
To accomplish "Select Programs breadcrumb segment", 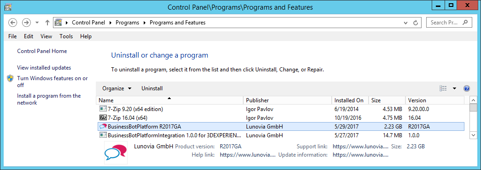I will coord(127,23).
